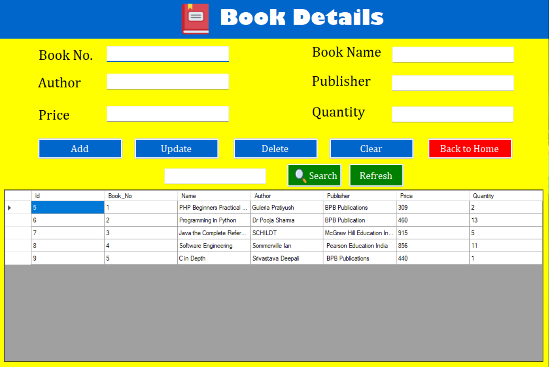The width and height of the screenshot is (549, 367).
Task: Click the Search button
Action: pos(314,175)
